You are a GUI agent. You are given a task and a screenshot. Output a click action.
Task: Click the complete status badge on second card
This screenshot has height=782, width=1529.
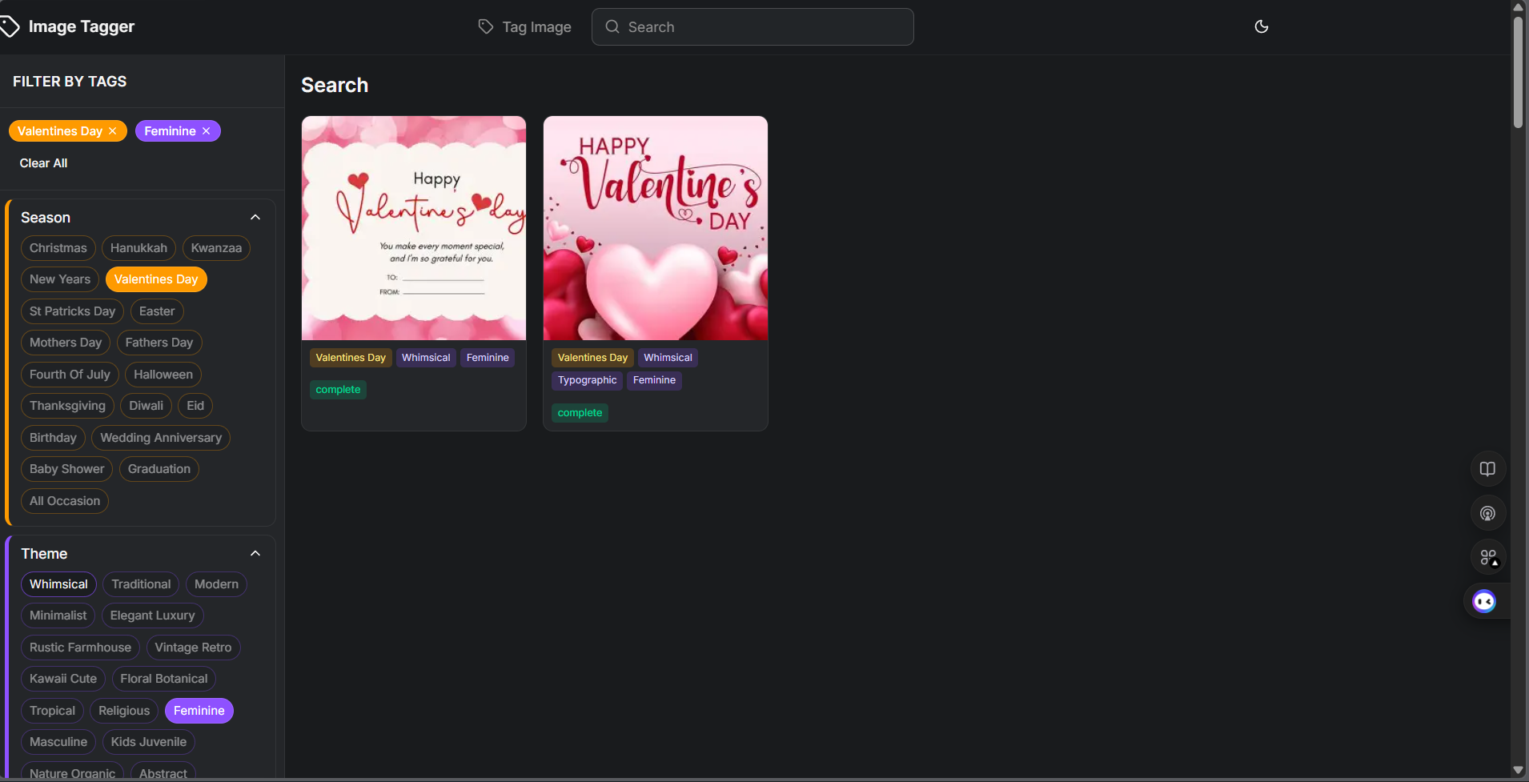pyautogui.click(x=579, y=412)
